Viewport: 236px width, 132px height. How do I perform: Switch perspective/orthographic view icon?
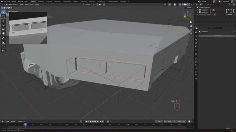pyautogui.click(x=191, y=33)
